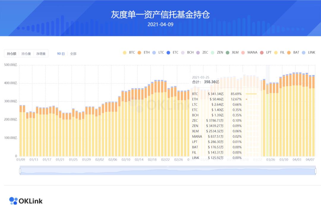Click the ETH orange legend dot
This screenshot has height=216, width=321.
pos(139,52)
